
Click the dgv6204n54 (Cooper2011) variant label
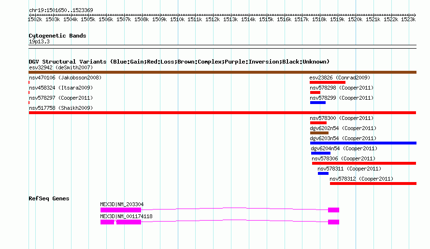coord(344,148)
